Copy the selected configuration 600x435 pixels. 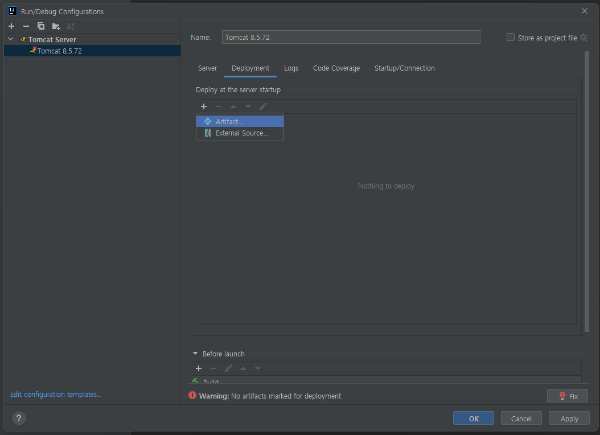pyautogui.click(x=41, y=26)
